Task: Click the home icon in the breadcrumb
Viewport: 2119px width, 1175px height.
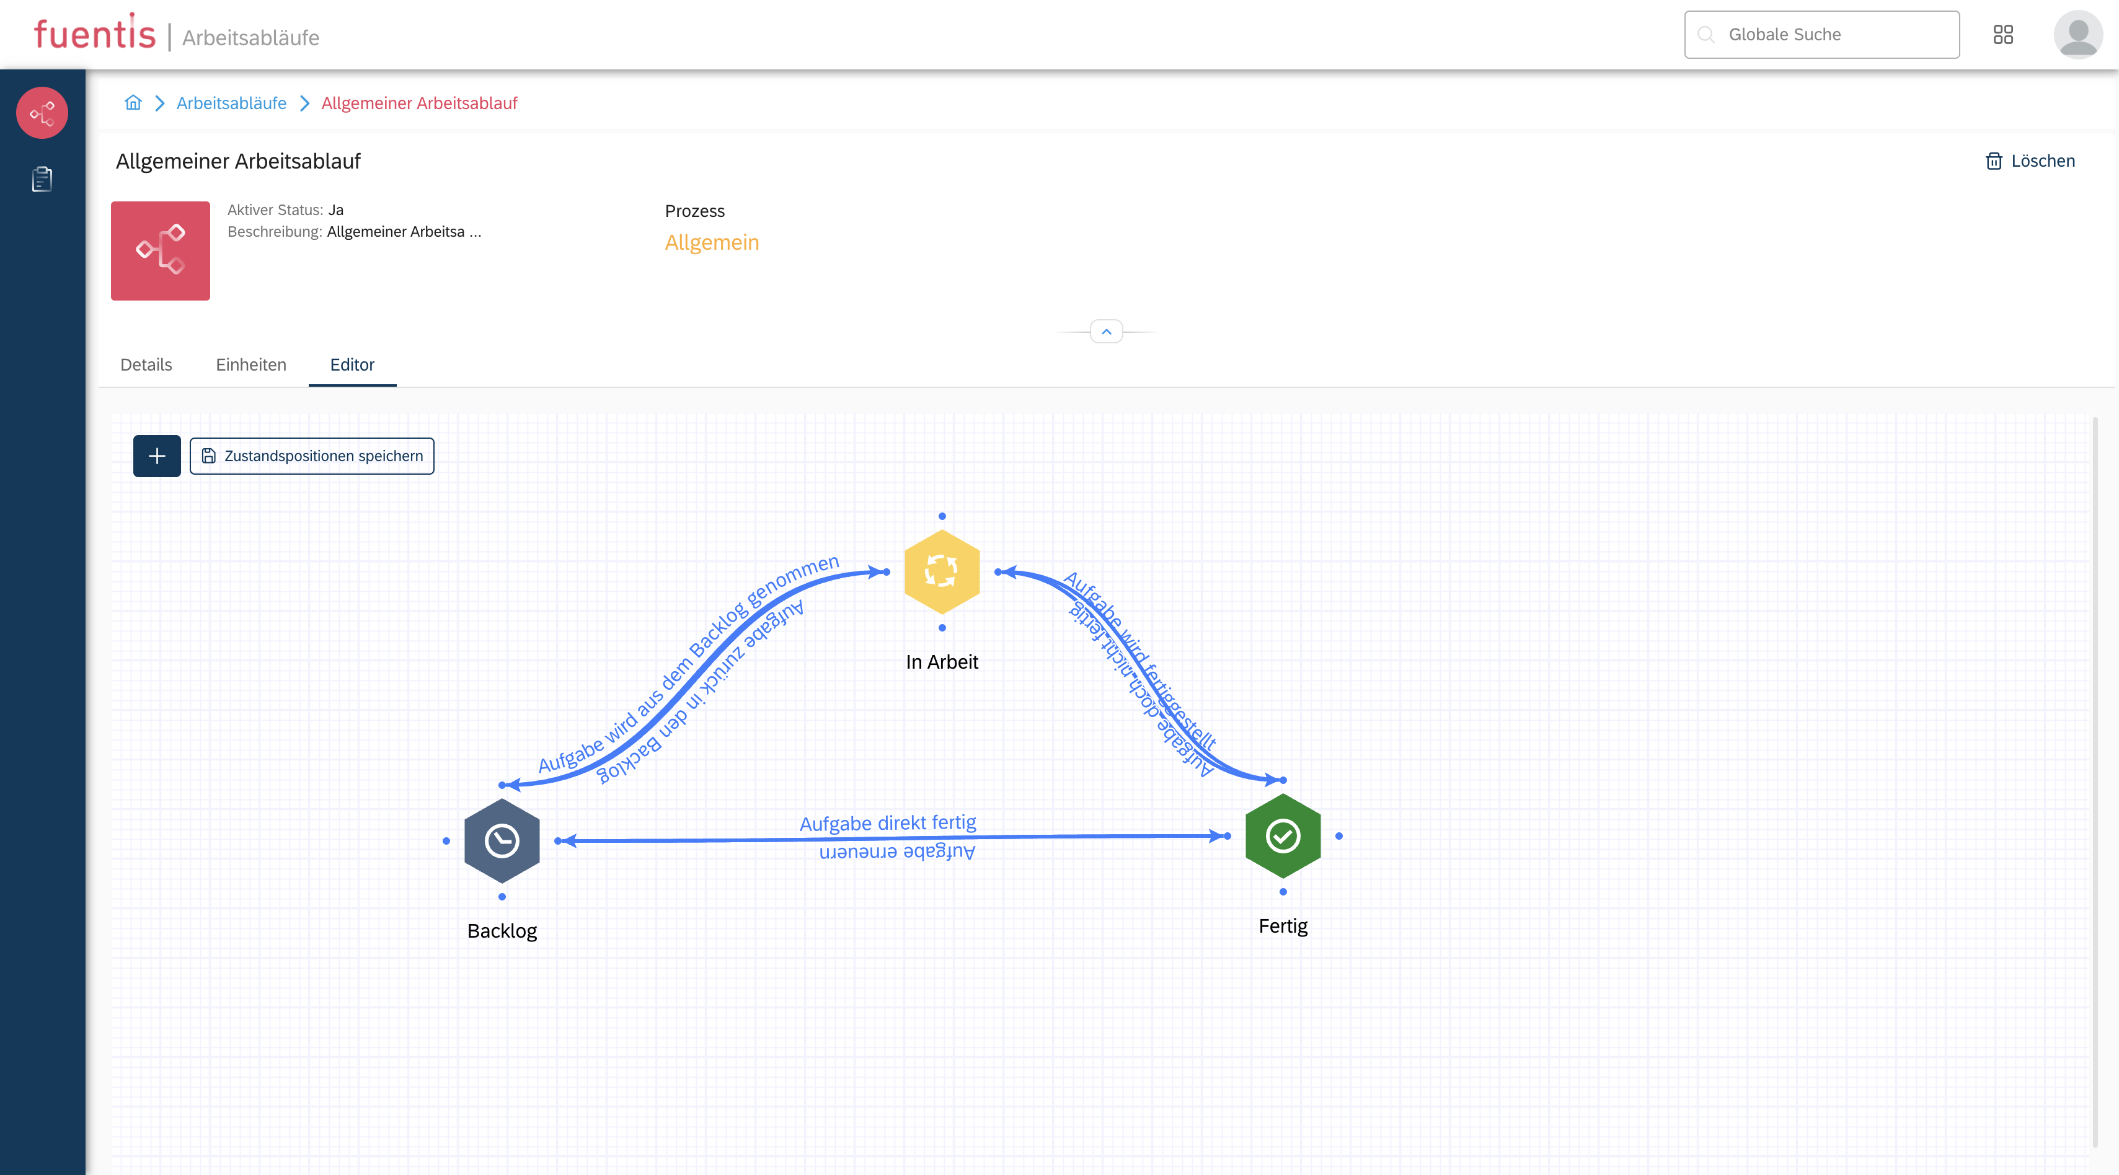Action: pyautogui.click(x=133, y=103)
